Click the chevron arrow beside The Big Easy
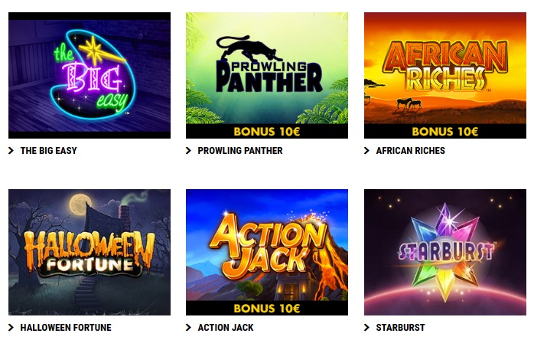The width and height of the screenshot is (534, 353). point(11,151)
